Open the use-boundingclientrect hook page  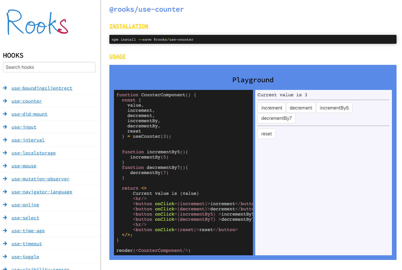click(x=42, y=88)
